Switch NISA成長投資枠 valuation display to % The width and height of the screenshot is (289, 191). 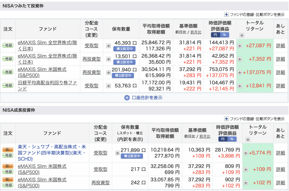pyautogui.click(x=232, y=139)
